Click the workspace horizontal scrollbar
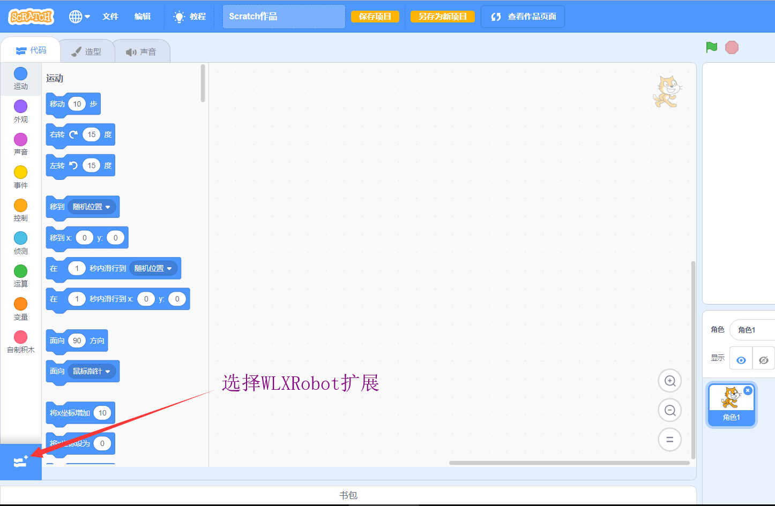The image size is (775, 506). pos(569,463)
